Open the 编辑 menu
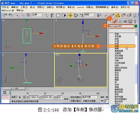Screen dimensions: 140x114 [x=15, y=7]
